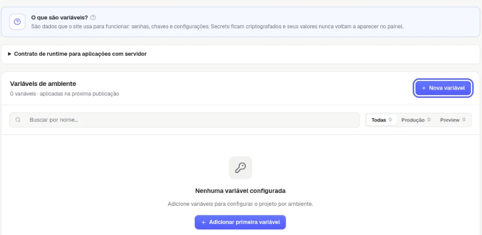
Task: Select the 'Todas' filter tab
Action: point(382,120)
